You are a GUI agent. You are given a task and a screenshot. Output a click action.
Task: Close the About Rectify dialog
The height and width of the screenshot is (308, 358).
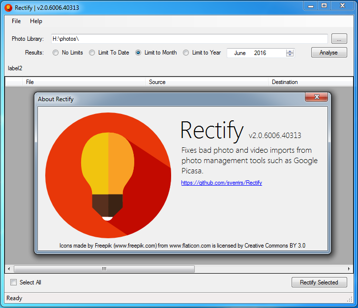coord(317,97)
